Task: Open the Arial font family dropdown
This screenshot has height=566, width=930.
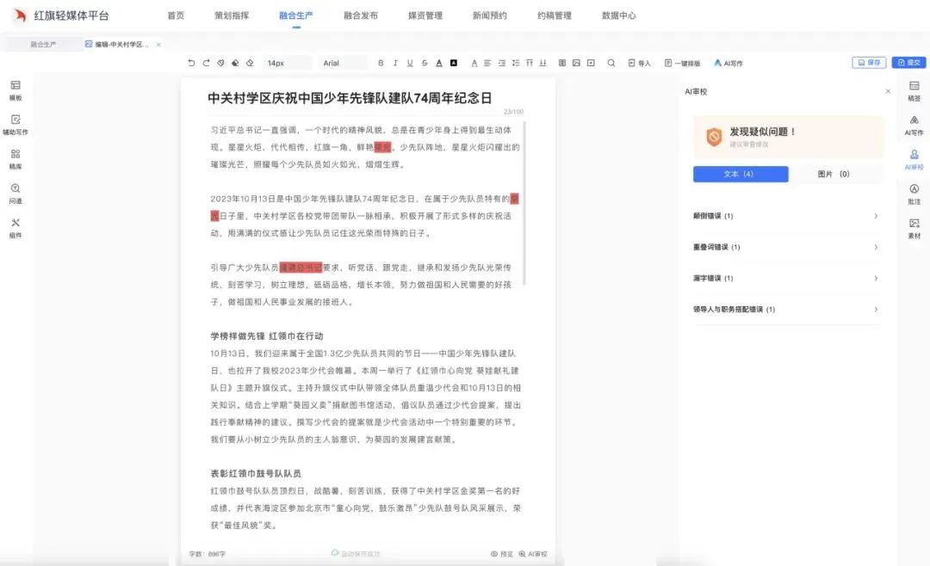Action: tap(343, 63)
